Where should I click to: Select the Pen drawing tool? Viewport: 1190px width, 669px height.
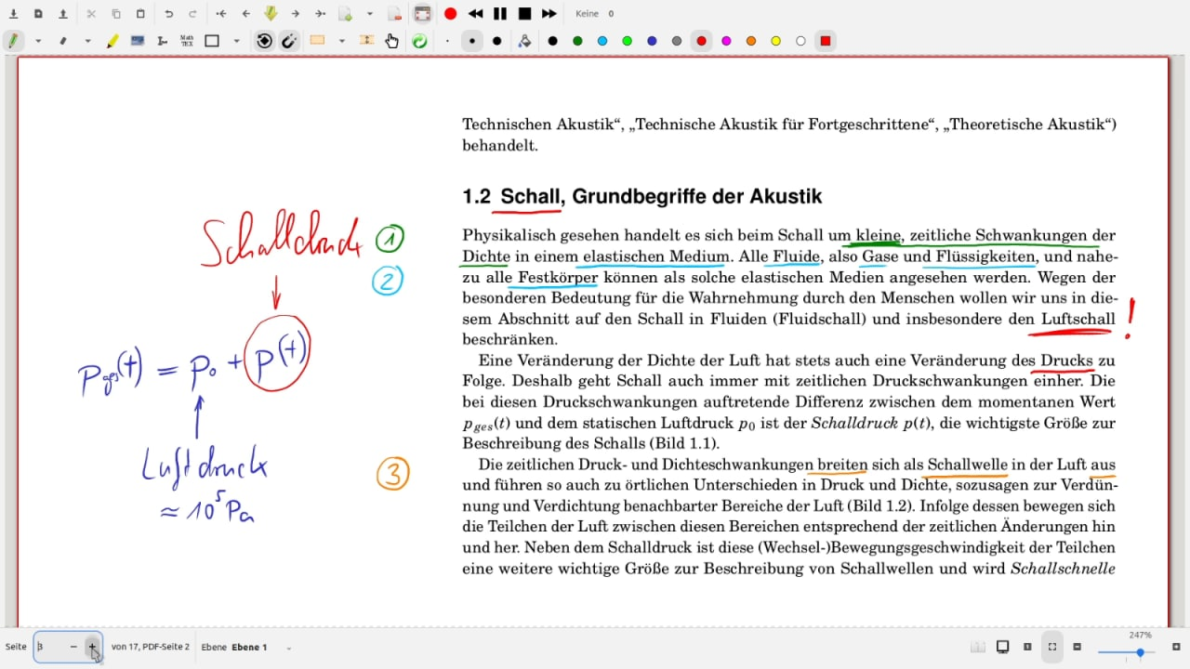point(13,41)
